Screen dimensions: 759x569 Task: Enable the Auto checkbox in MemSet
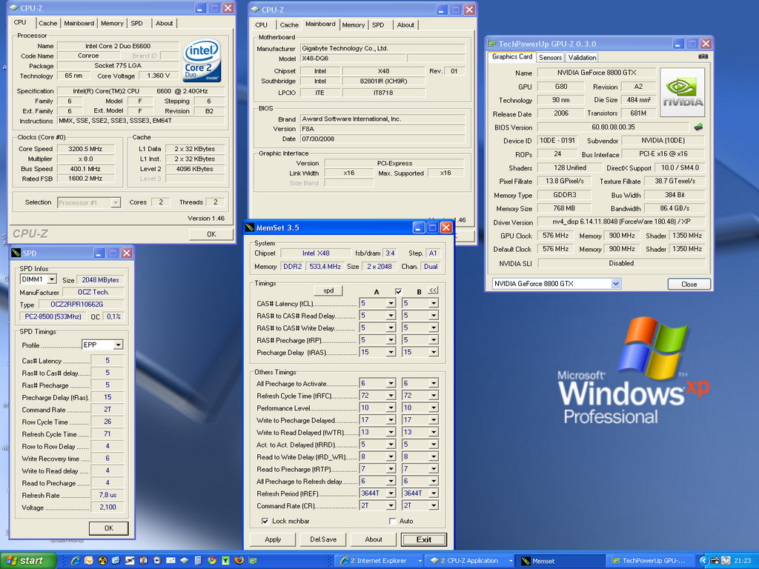tap(392, 521)
